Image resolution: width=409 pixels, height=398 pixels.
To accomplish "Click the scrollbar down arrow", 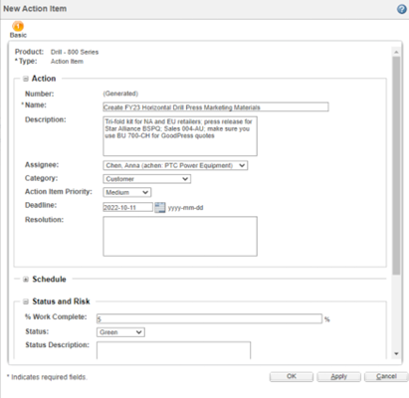I will [x=396, y=354].
